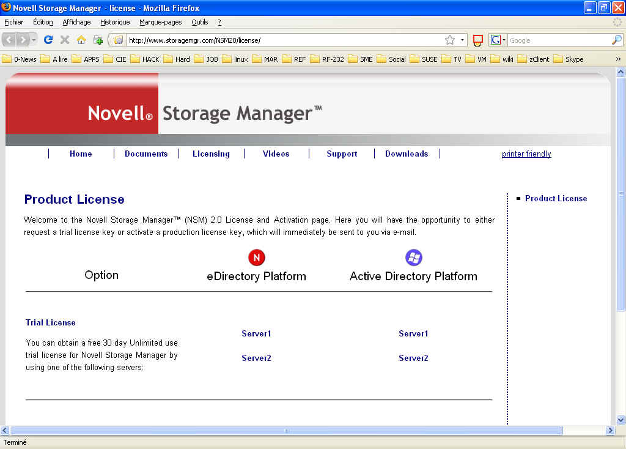Image resolution: width=626 pixels, height=449 pixels.
Task: Open the linux bookmark folder
Action: (235, 59)
